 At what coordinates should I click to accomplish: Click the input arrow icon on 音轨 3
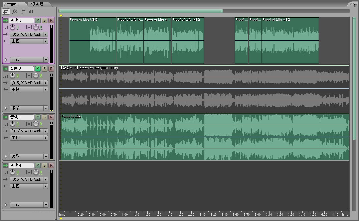click(x=5, y=131)
